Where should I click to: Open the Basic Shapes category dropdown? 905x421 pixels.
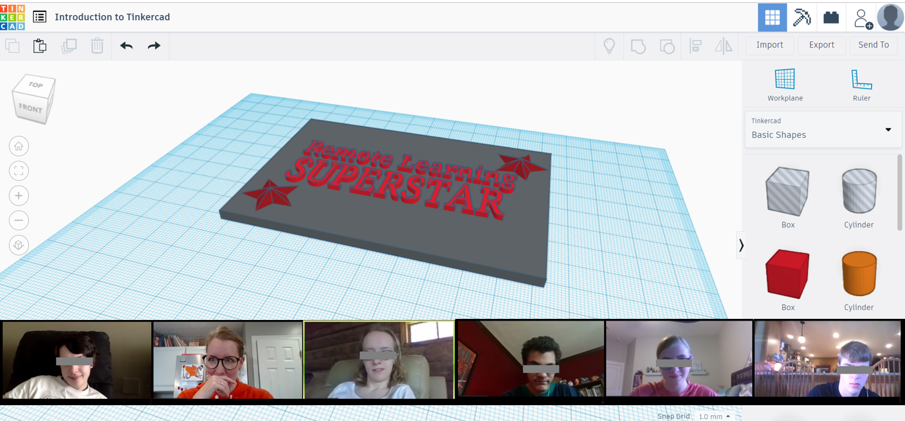pos(823,129)
